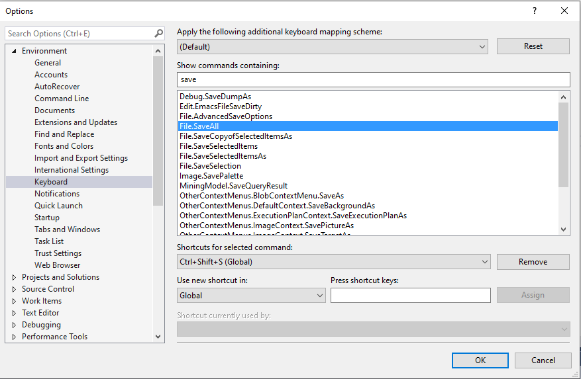Select Extensions and Updates tree item
581x379 pixels.
coord(76,122)
